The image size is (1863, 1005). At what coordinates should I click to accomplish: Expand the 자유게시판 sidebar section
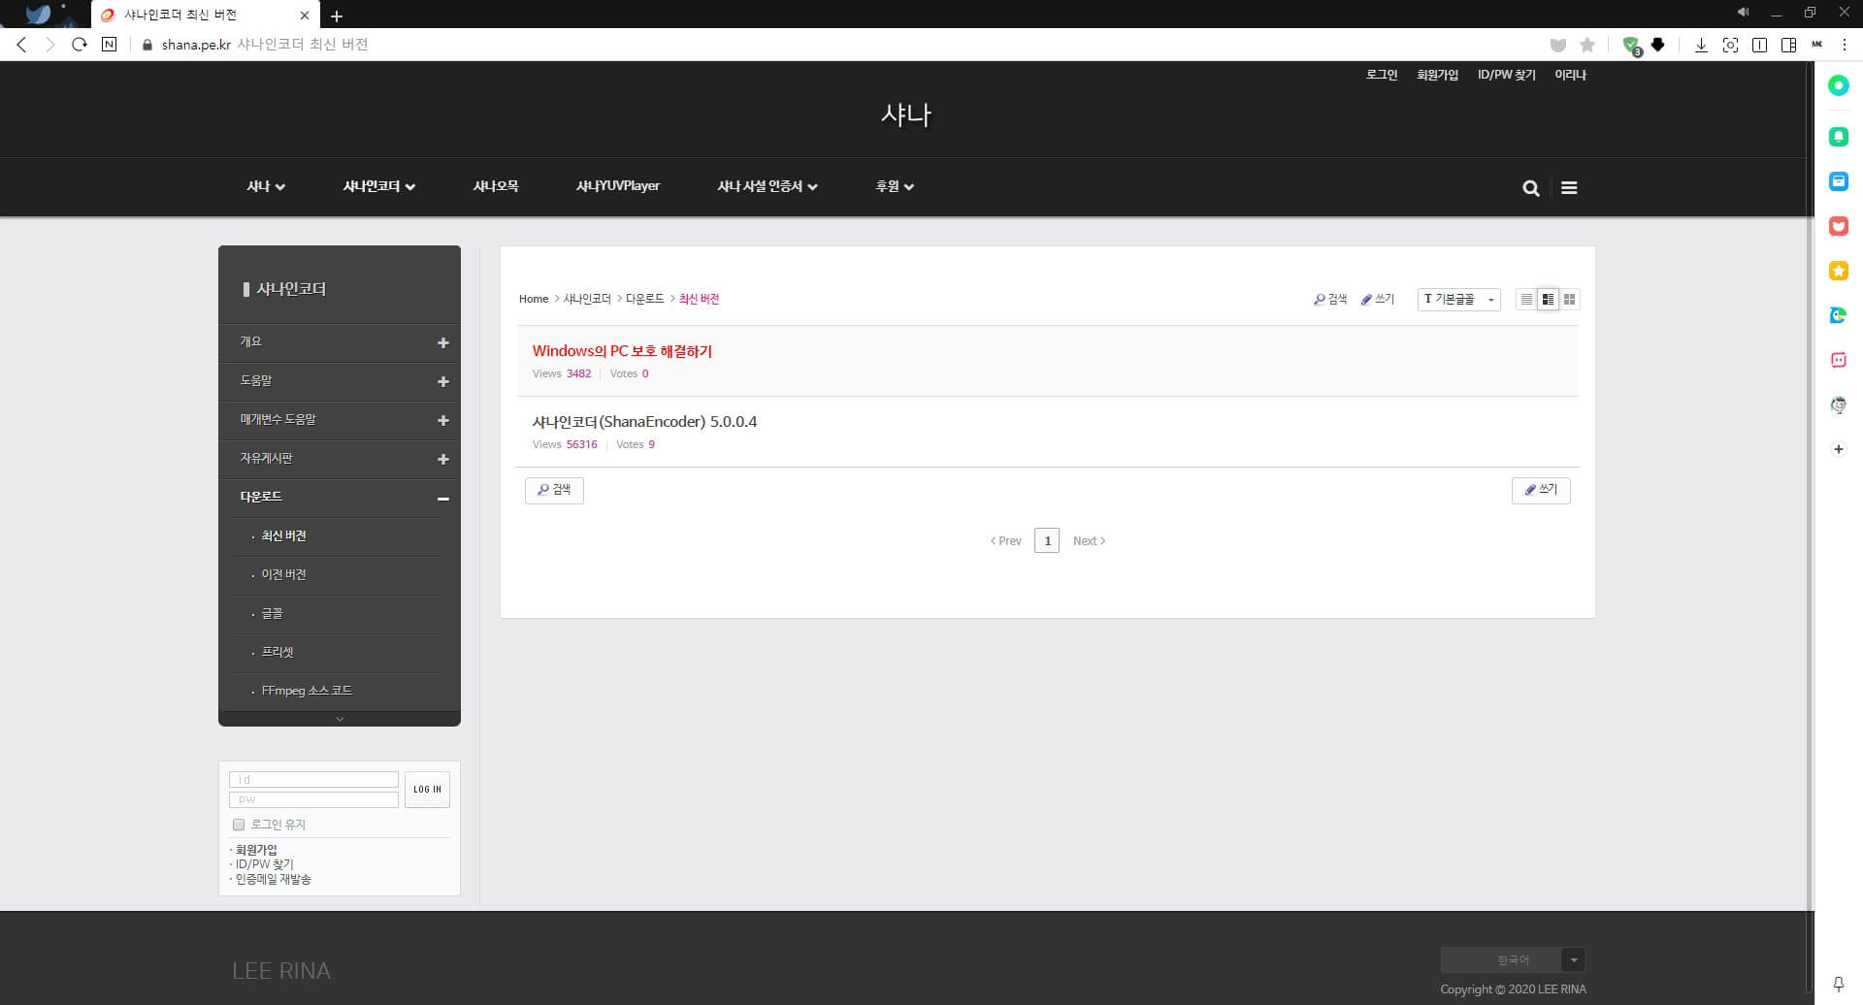coord(443,459)
